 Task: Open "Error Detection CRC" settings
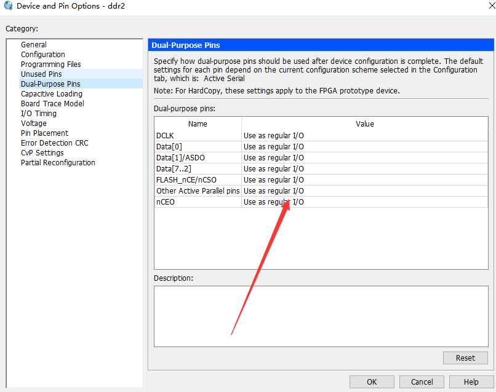point(54,143)
